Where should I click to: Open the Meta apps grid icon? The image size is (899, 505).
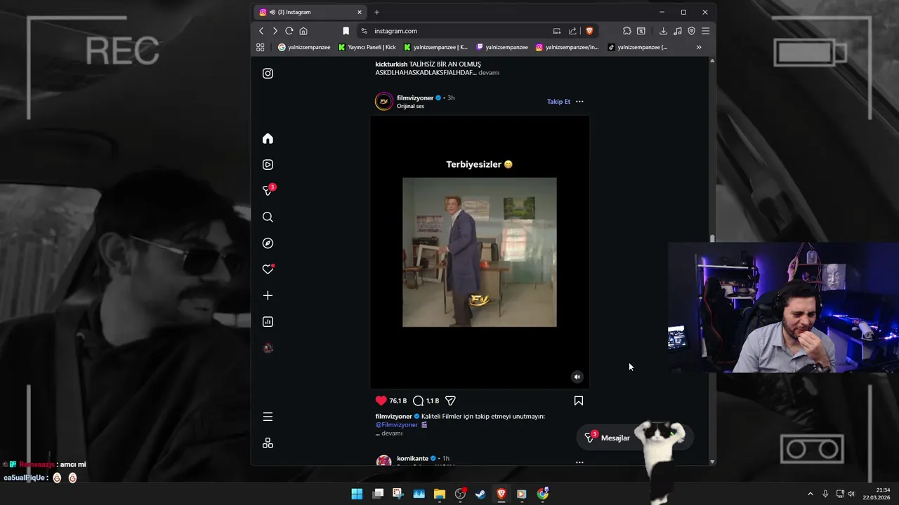point(268,443)
